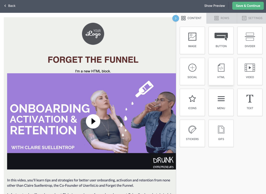Click the Your Logo image
266x194 pixels.
tap(93, 34)
